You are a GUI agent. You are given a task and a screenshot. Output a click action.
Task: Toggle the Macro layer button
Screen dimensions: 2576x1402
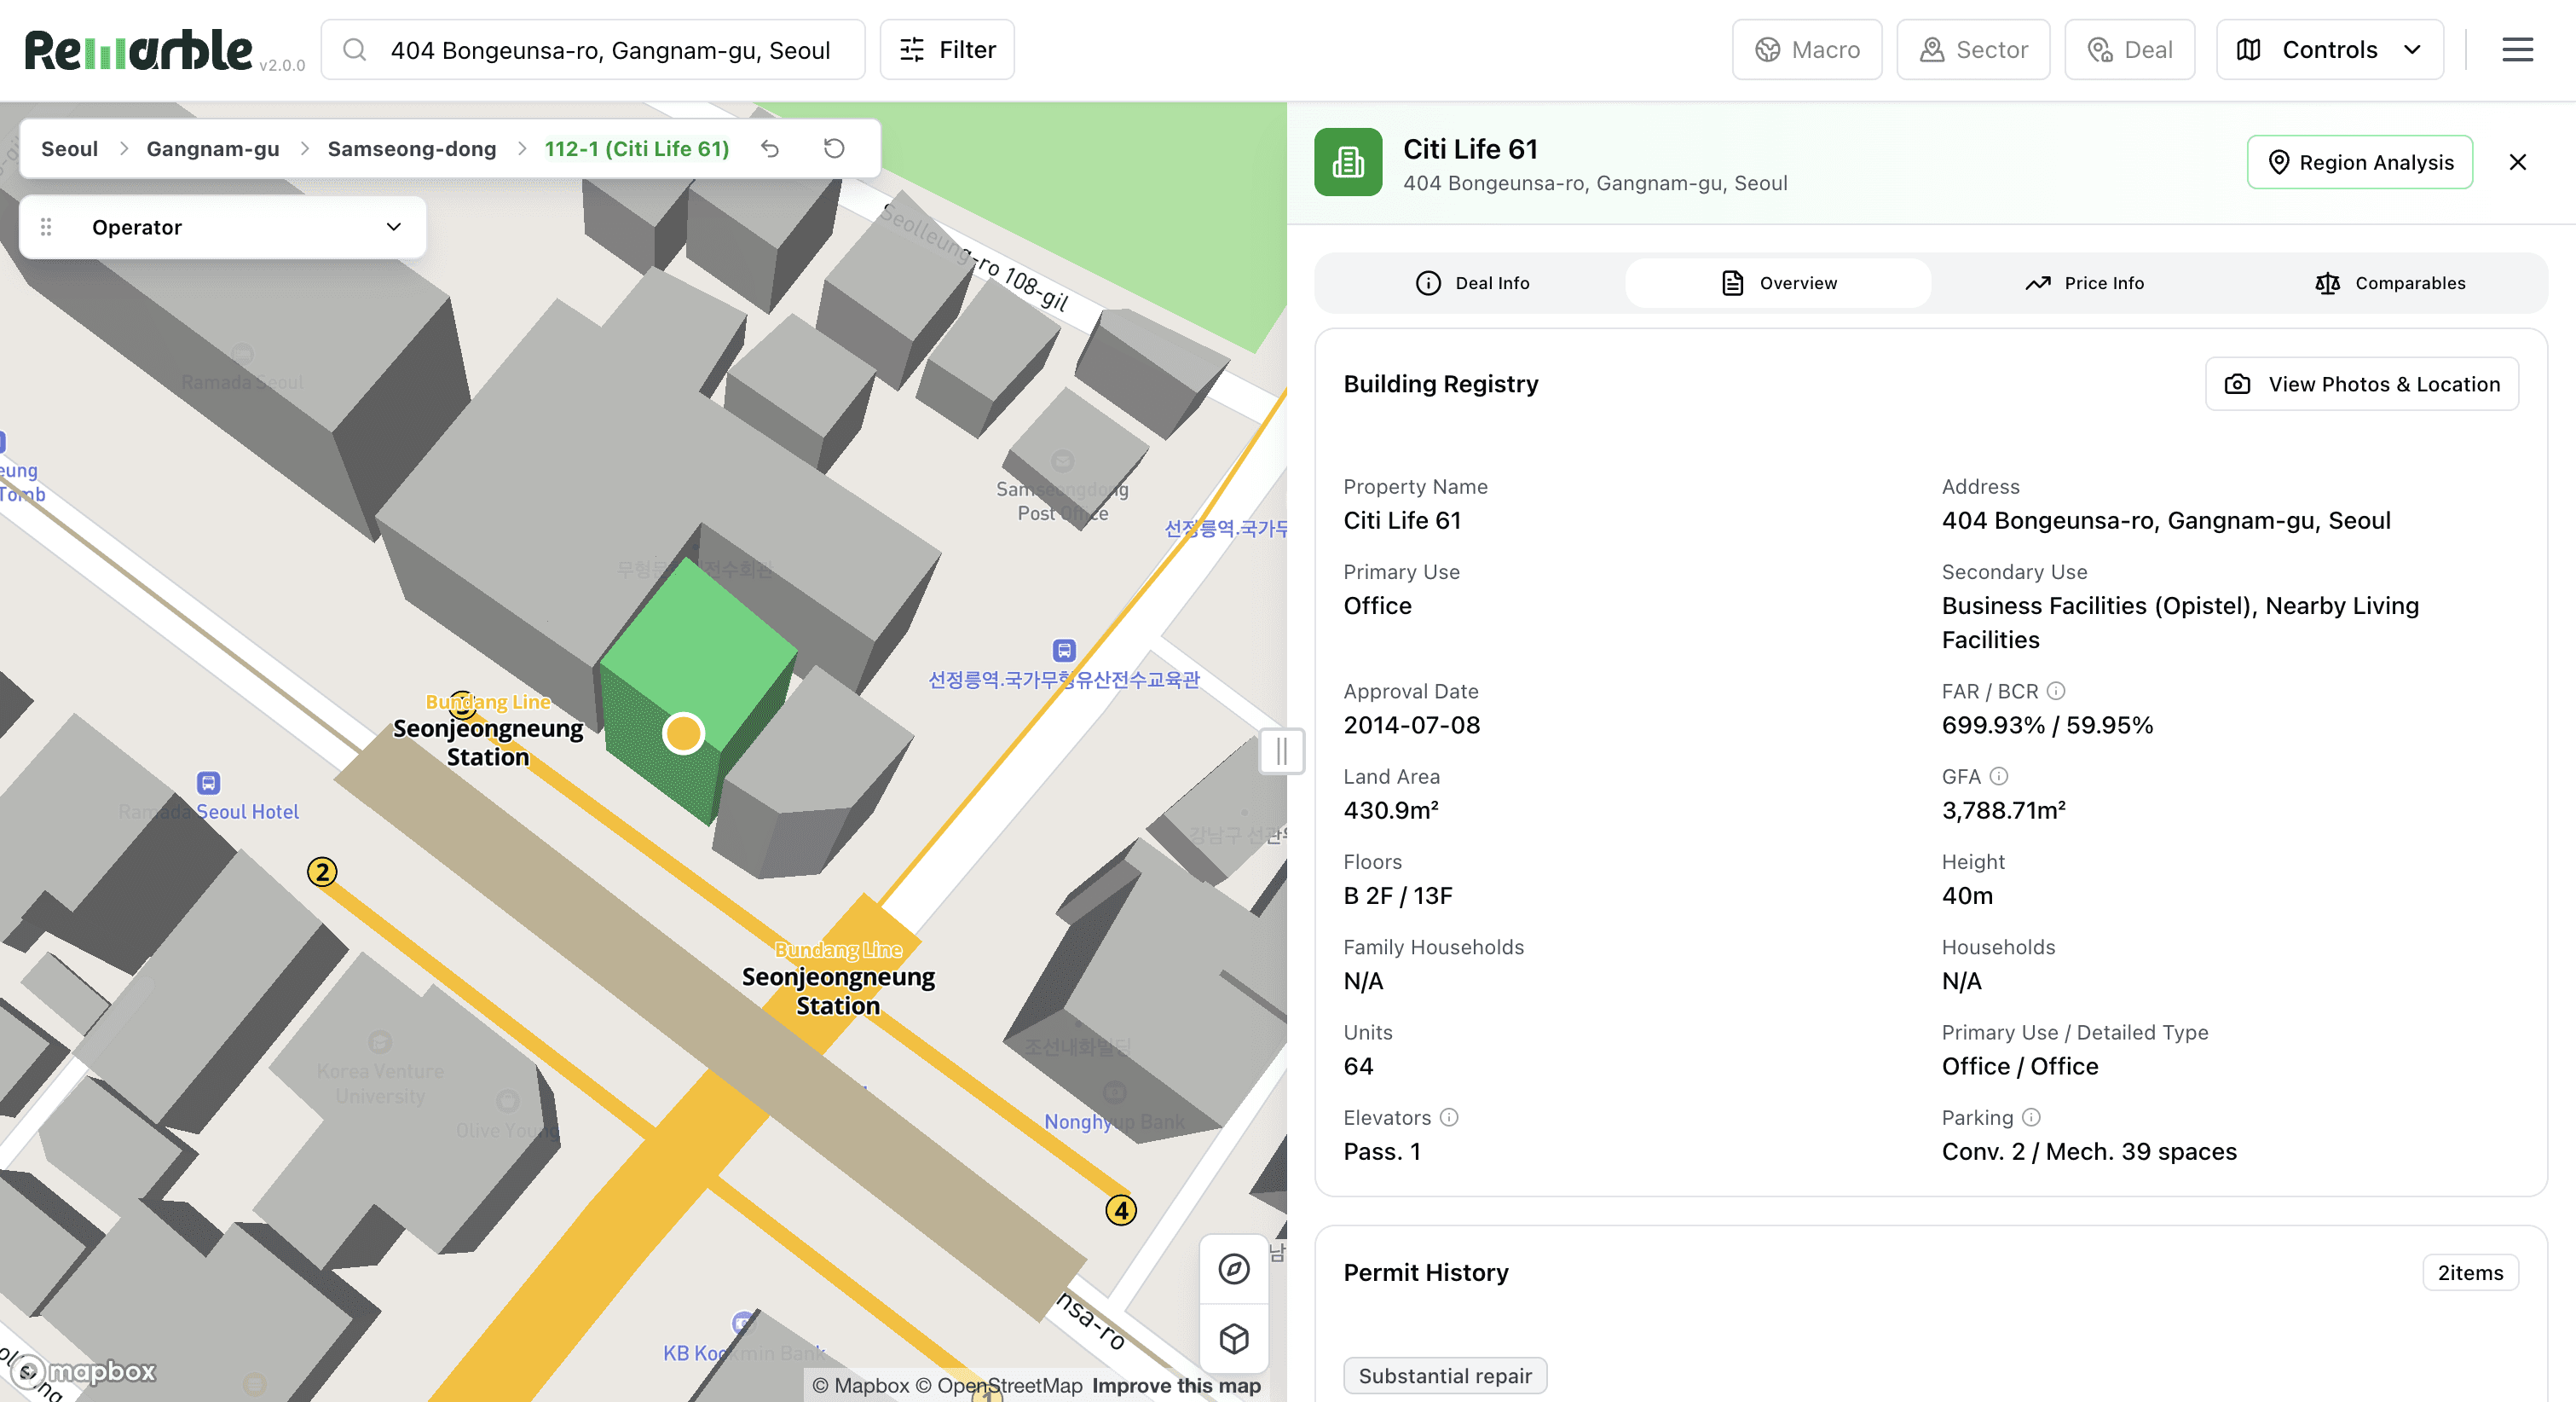pyautogui.click(x=1807, y=49)
